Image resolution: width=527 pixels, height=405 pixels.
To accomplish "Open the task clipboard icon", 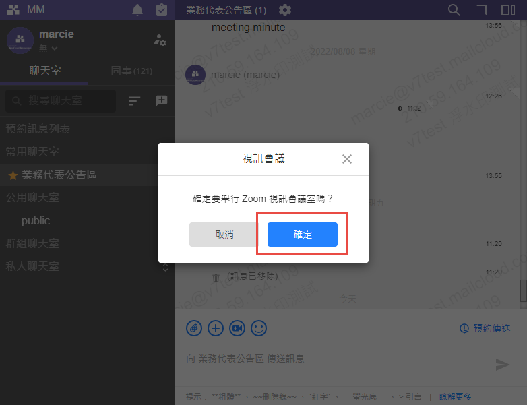I will coord(162,10).
